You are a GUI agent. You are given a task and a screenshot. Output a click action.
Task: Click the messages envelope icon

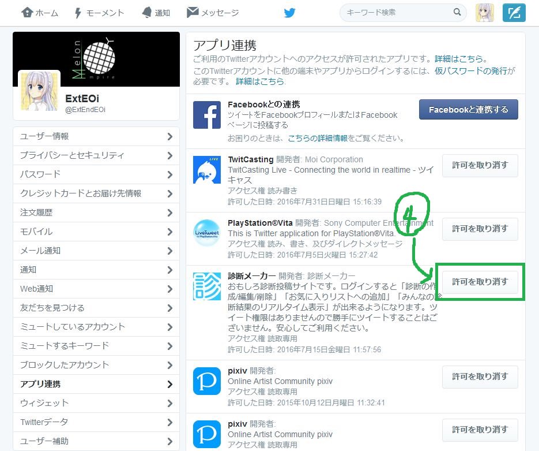pyautogui.click(x=192, y=12)
